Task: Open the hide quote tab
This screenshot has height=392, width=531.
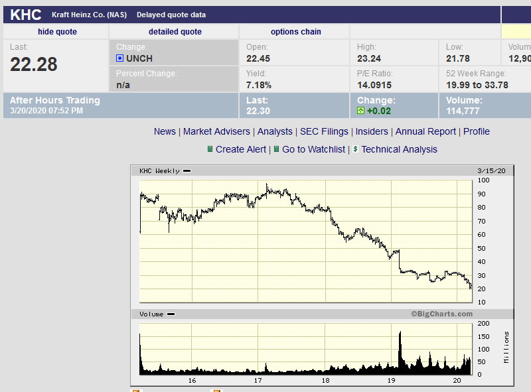Action: (x=57, y=31)
